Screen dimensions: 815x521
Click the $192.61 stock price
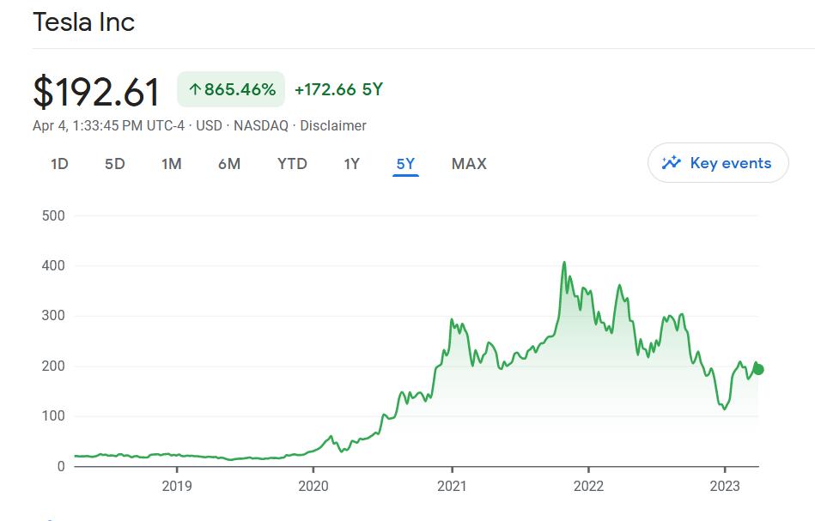pyautogui.click(x=96, y=92)
